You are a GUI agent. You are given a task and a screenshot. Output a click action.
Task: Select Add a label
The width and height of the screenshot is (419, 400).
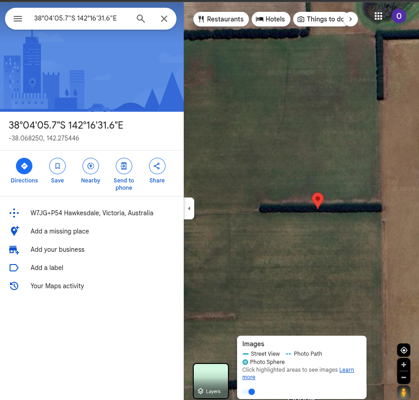(x=92, y=268)
